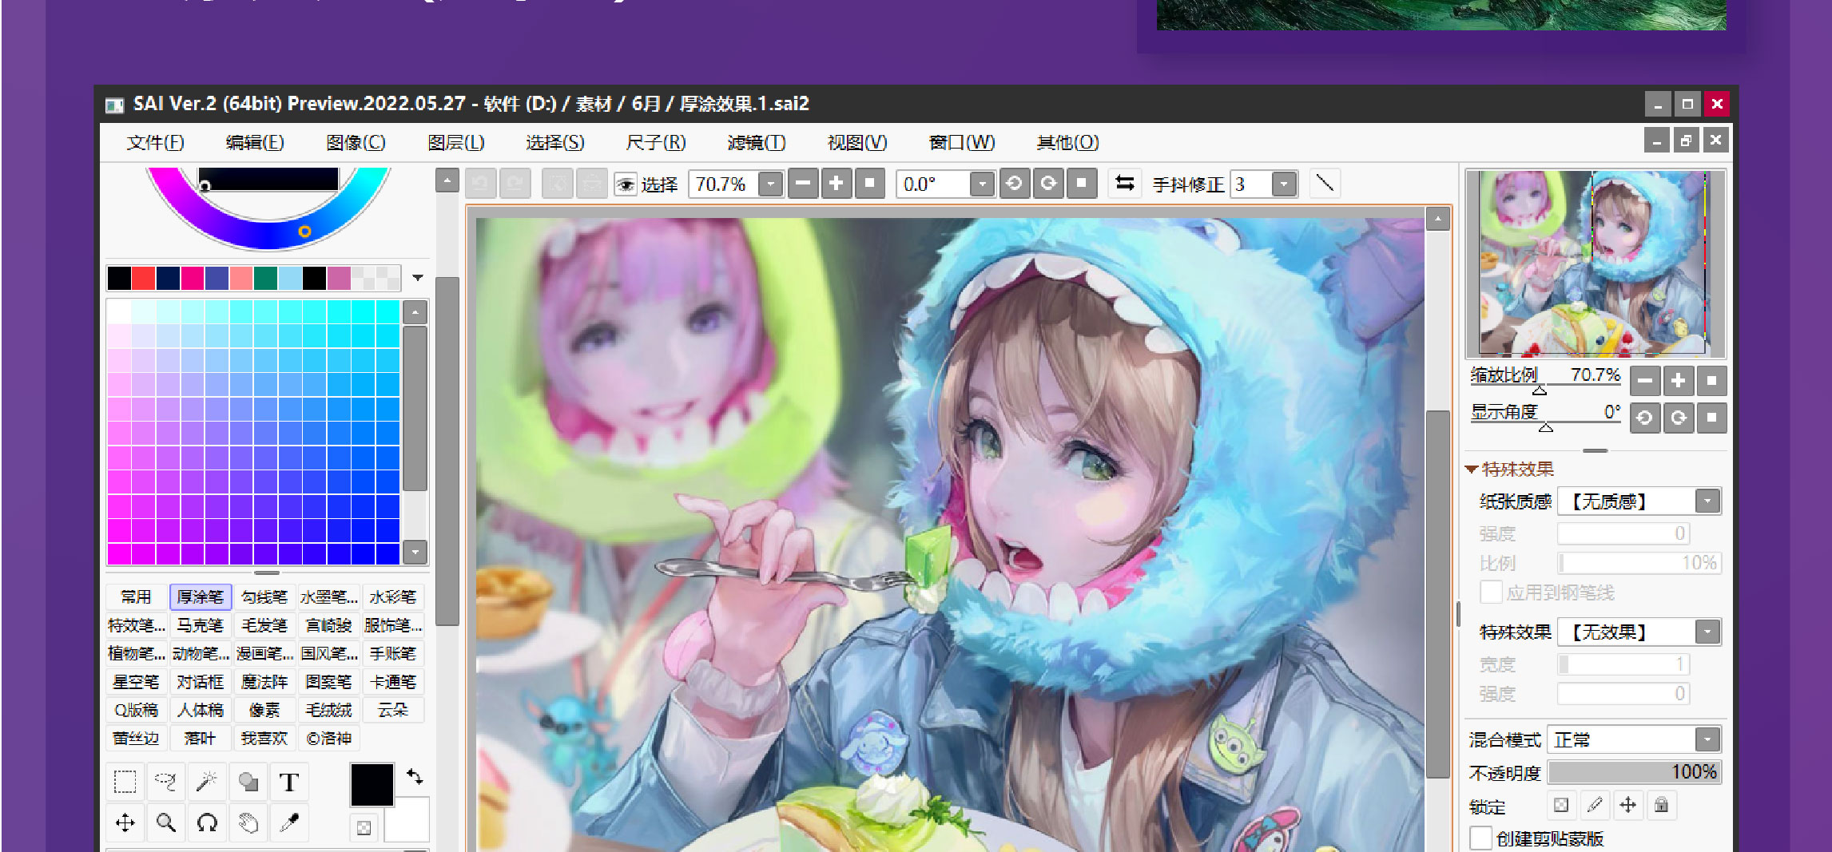Flip canvas horizontally with arrows icon
This screenshot has width=1832, height=852.
pos(1125,184)
